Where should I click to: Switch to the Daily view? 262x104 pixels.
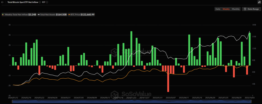[x=218, y=9]
